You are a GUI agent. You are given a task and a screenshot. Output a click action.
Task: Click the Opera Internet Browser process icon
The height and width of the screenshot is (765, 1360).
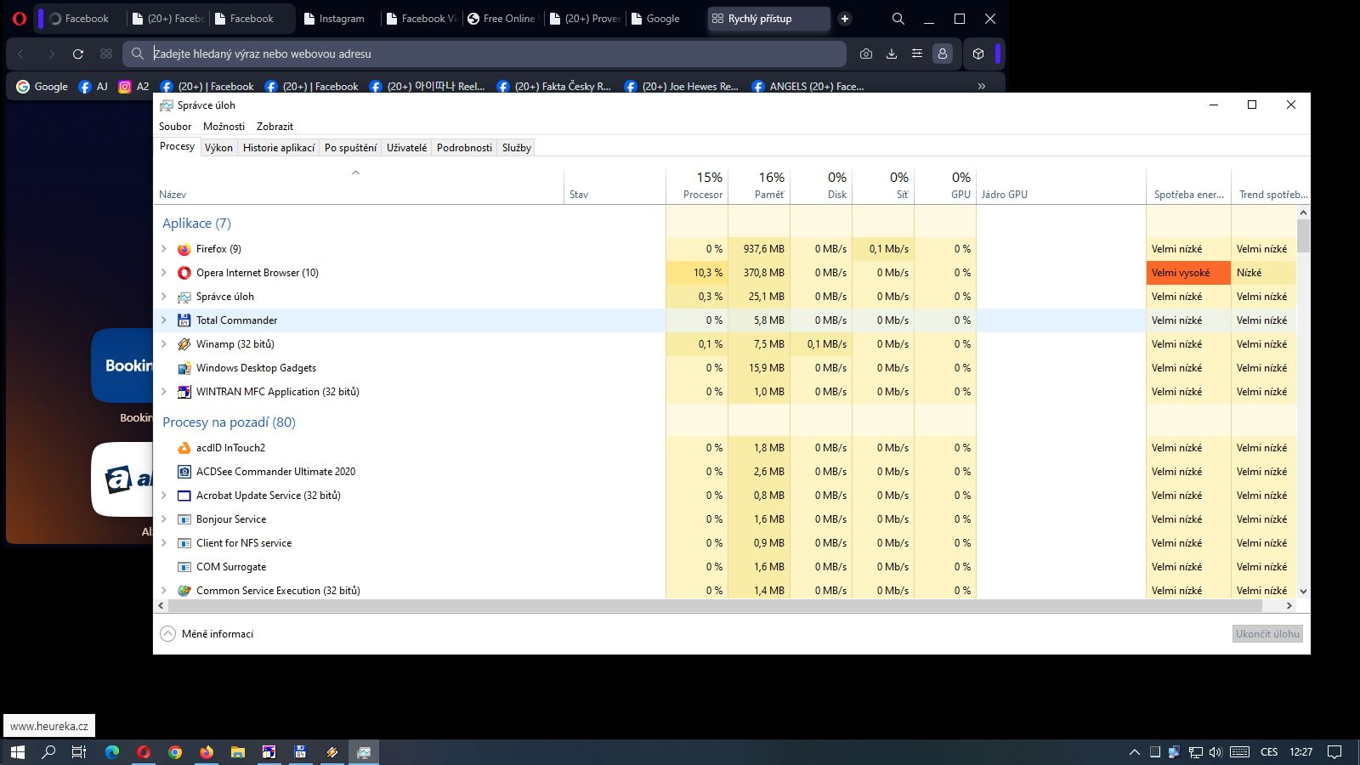click(184, 273)
